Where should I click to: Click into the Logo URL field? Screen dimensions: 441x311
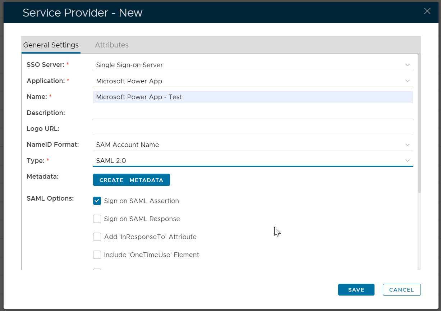click(252, 129)
